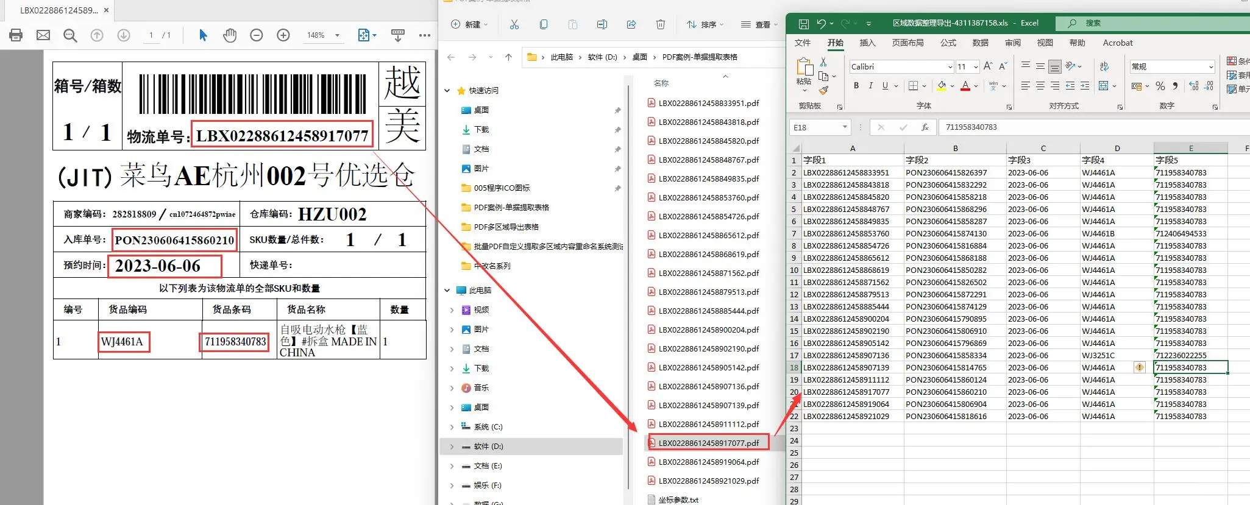Click the Excel 搜索 search box
The image size is (1250, 505).
(x=1152, y=23)
